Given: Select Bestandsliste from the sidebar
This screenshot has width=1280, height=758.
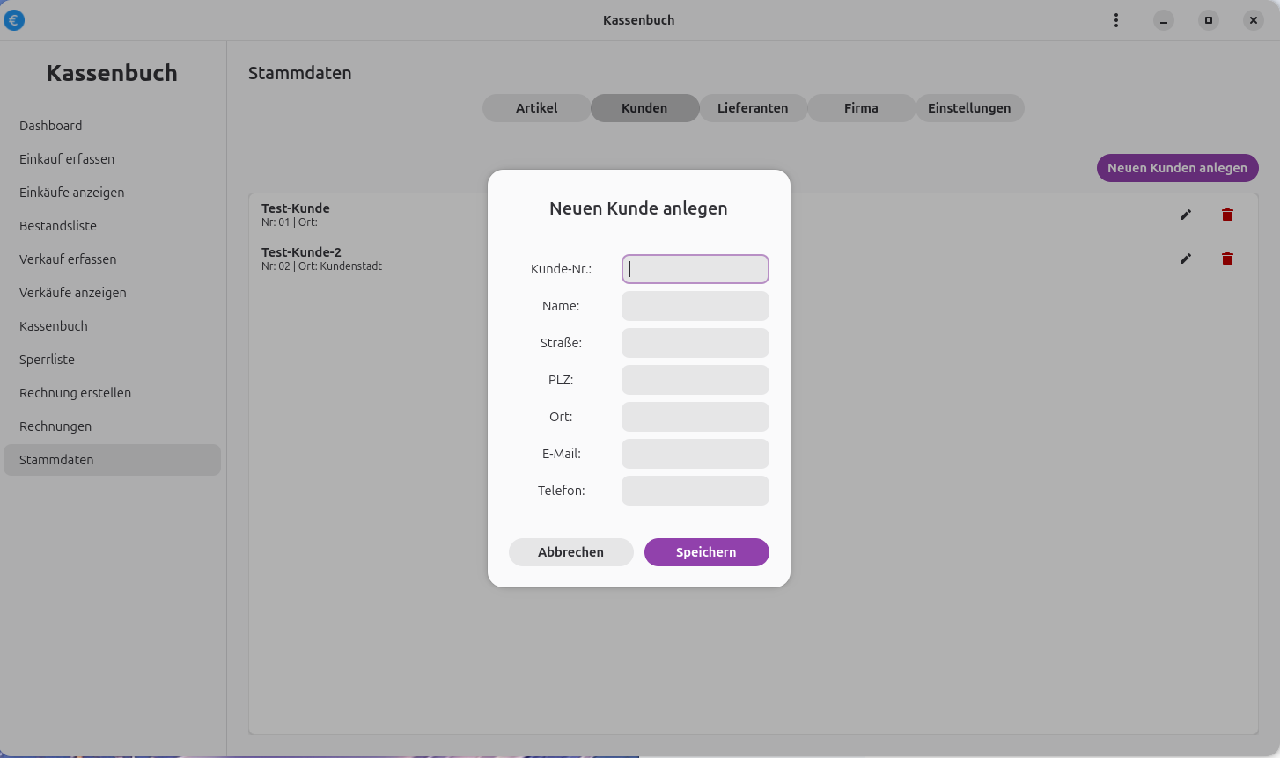Looking at the screenshot, I should (58, 226).
